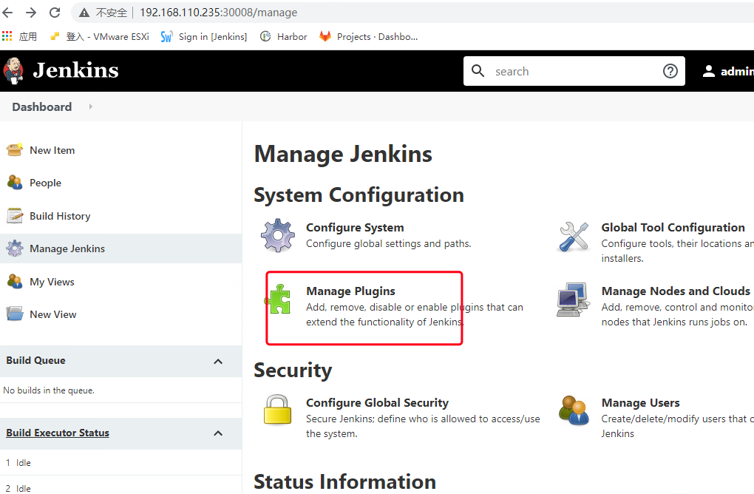
Task: Click the Configure System gear icon
Action: click(x=277, y=235)
